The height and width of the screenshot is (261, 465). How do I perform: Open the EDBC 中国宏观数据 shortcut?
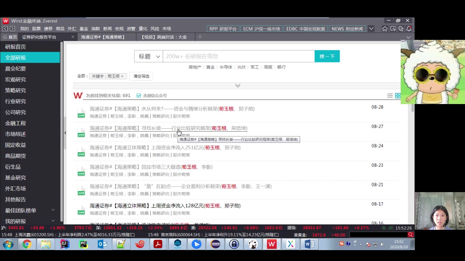point(306,29)
